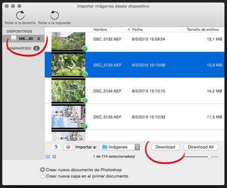Select the file name DSC_5135.NEF
The height and width of the screenshot is (188, 227).
click(107, 117)
